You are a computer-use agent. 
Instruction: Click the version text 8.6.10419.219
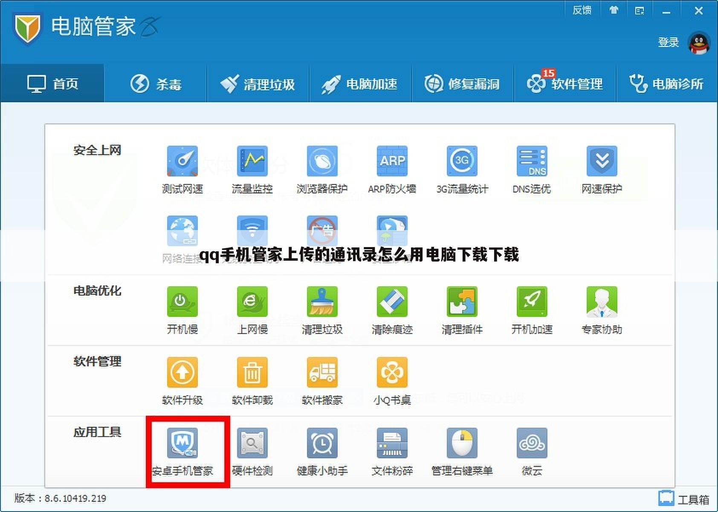point(75,498)
